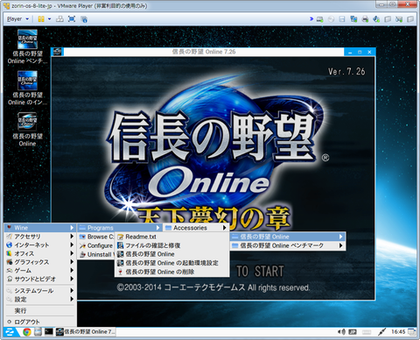The image size is (420, 340).
Task: Enter VMware full screen mode icon
Action: 72,19
